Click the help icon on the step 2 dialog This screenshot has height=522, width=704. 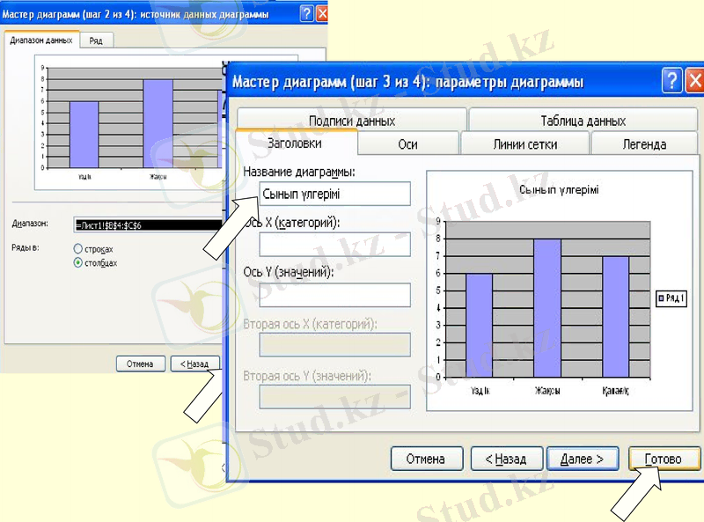[x=308, y=12]
